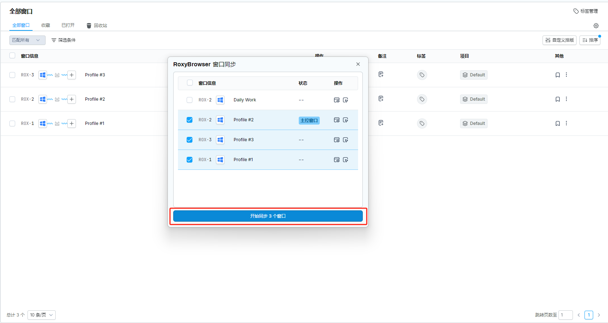Viewport: 608px width, 323px height.
Task: Click the Windows icon for ROX-3 in main list
Action: (x=43, y=75)
